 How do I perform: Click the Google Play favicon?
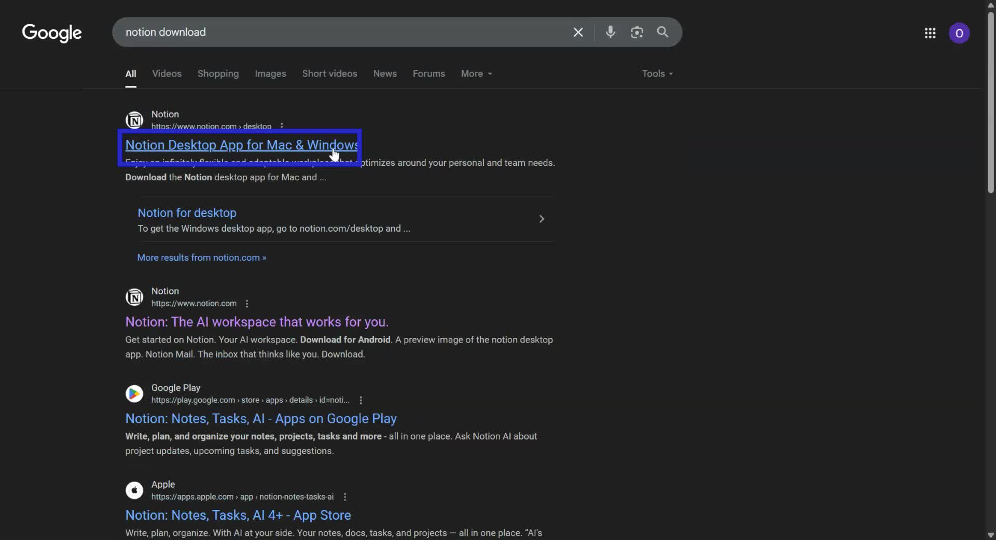[x=134, y=394]
